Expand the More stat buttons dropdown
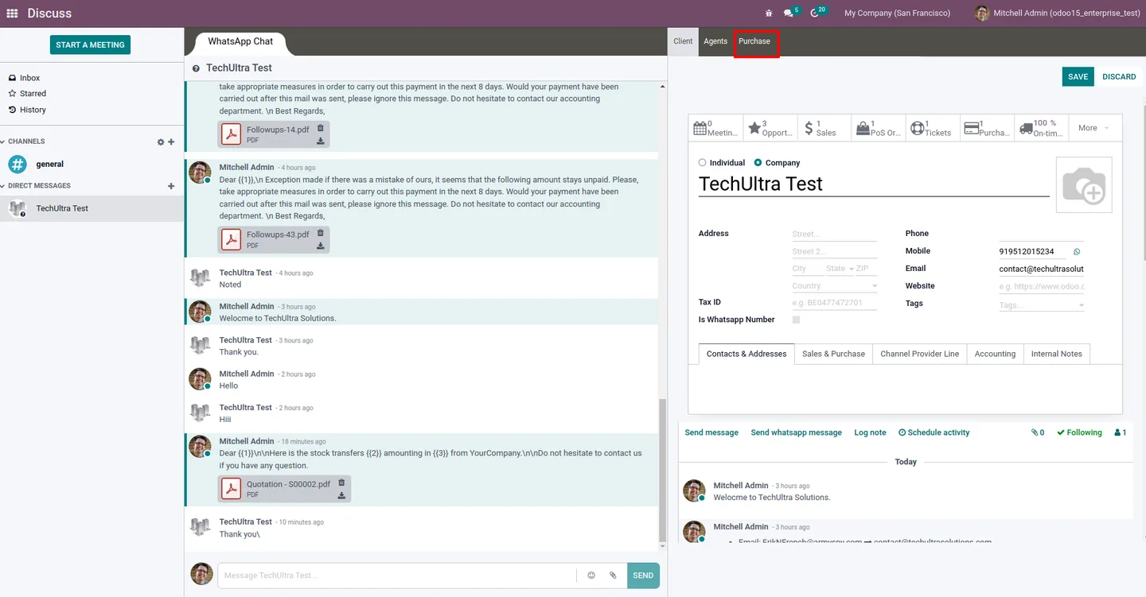Image resolution: width=1146 pixels, height=597 pixels. pos(1093,128)
